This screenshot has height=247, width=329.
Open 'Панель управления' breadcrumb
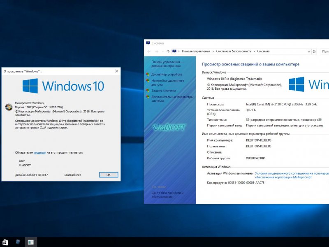[196, 51]
